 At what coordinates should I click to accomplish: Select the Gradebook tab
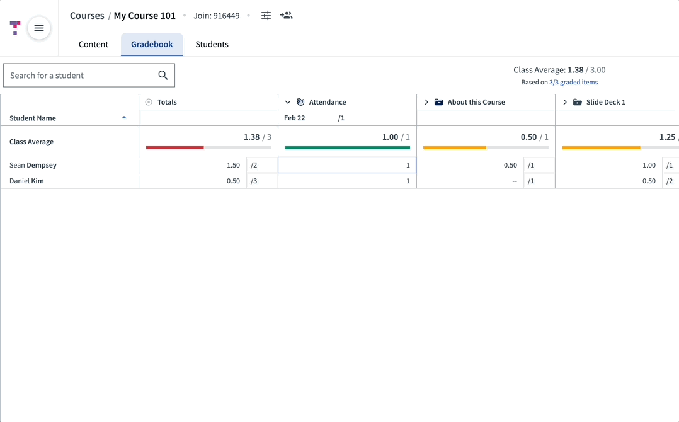(152, 44)
